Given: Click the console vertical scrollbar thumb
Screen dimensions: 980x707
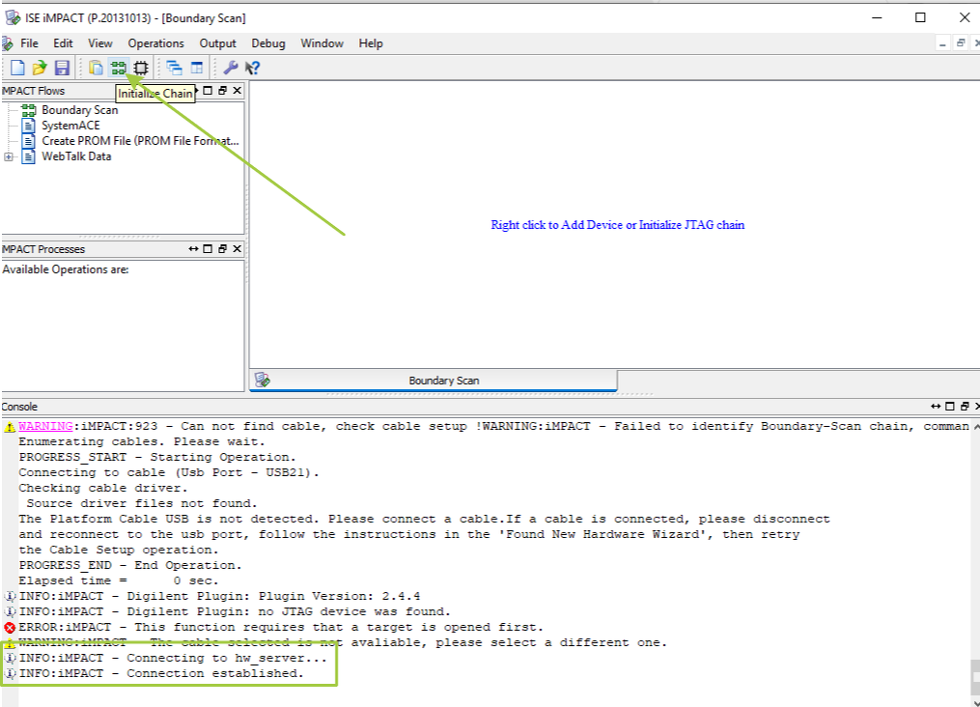Looking at the screenshot, I should (975, 676).
